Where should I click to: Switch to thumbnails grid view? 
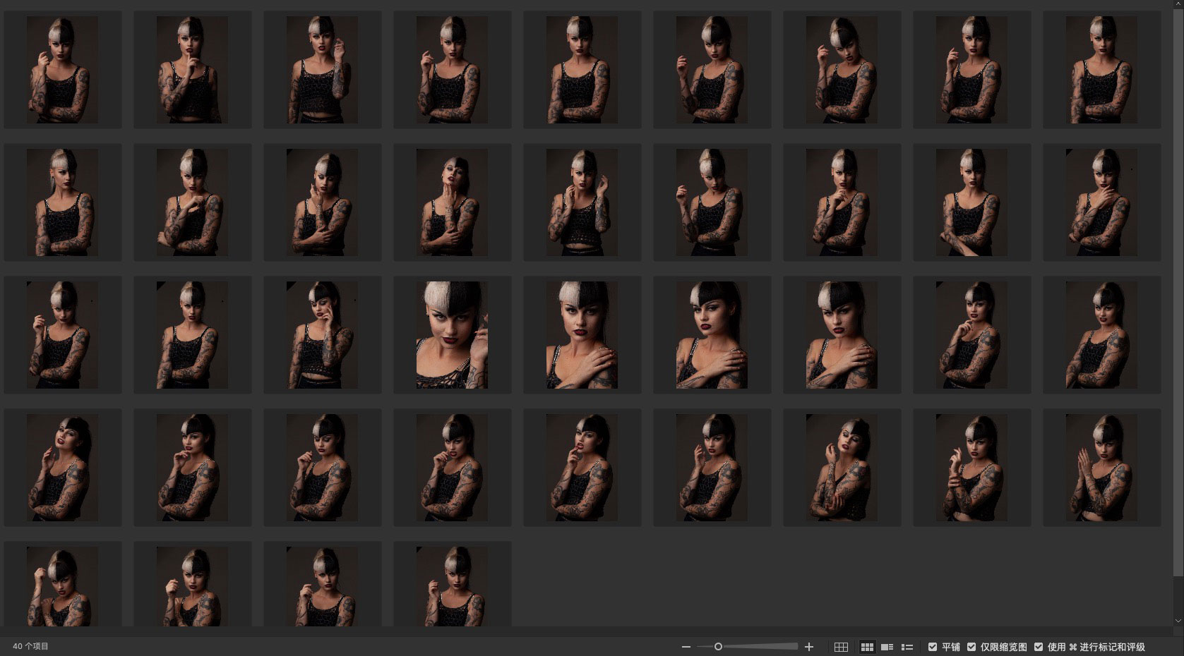[867, 647]
